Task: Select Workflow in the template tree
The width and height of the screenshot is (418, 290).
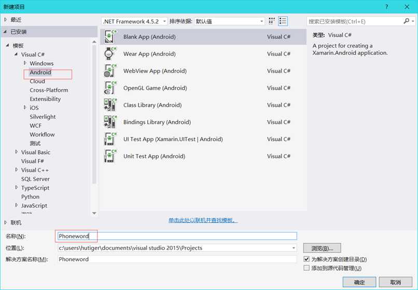Action: tap(42, 134)
